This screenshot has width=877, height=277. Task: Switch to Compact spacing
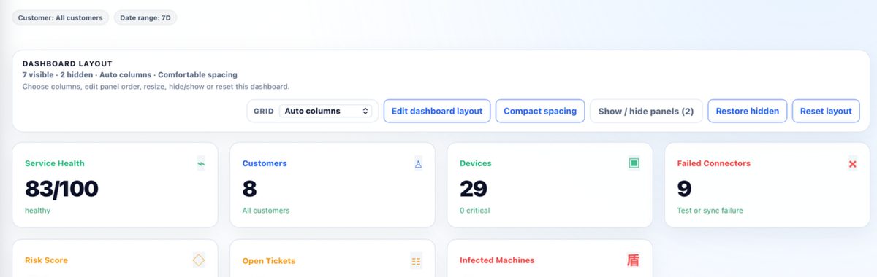pos(540,111)
